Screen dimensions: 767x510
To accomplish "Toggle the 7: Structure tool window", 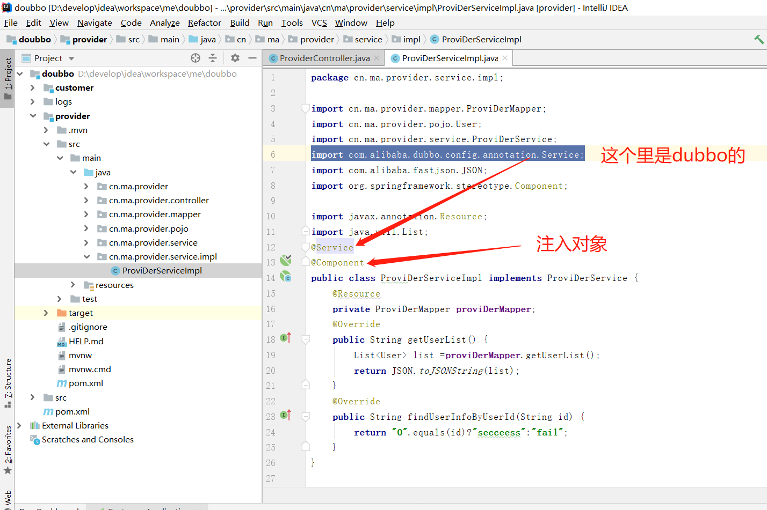I will pyautogui.click(x=8, y=383).
